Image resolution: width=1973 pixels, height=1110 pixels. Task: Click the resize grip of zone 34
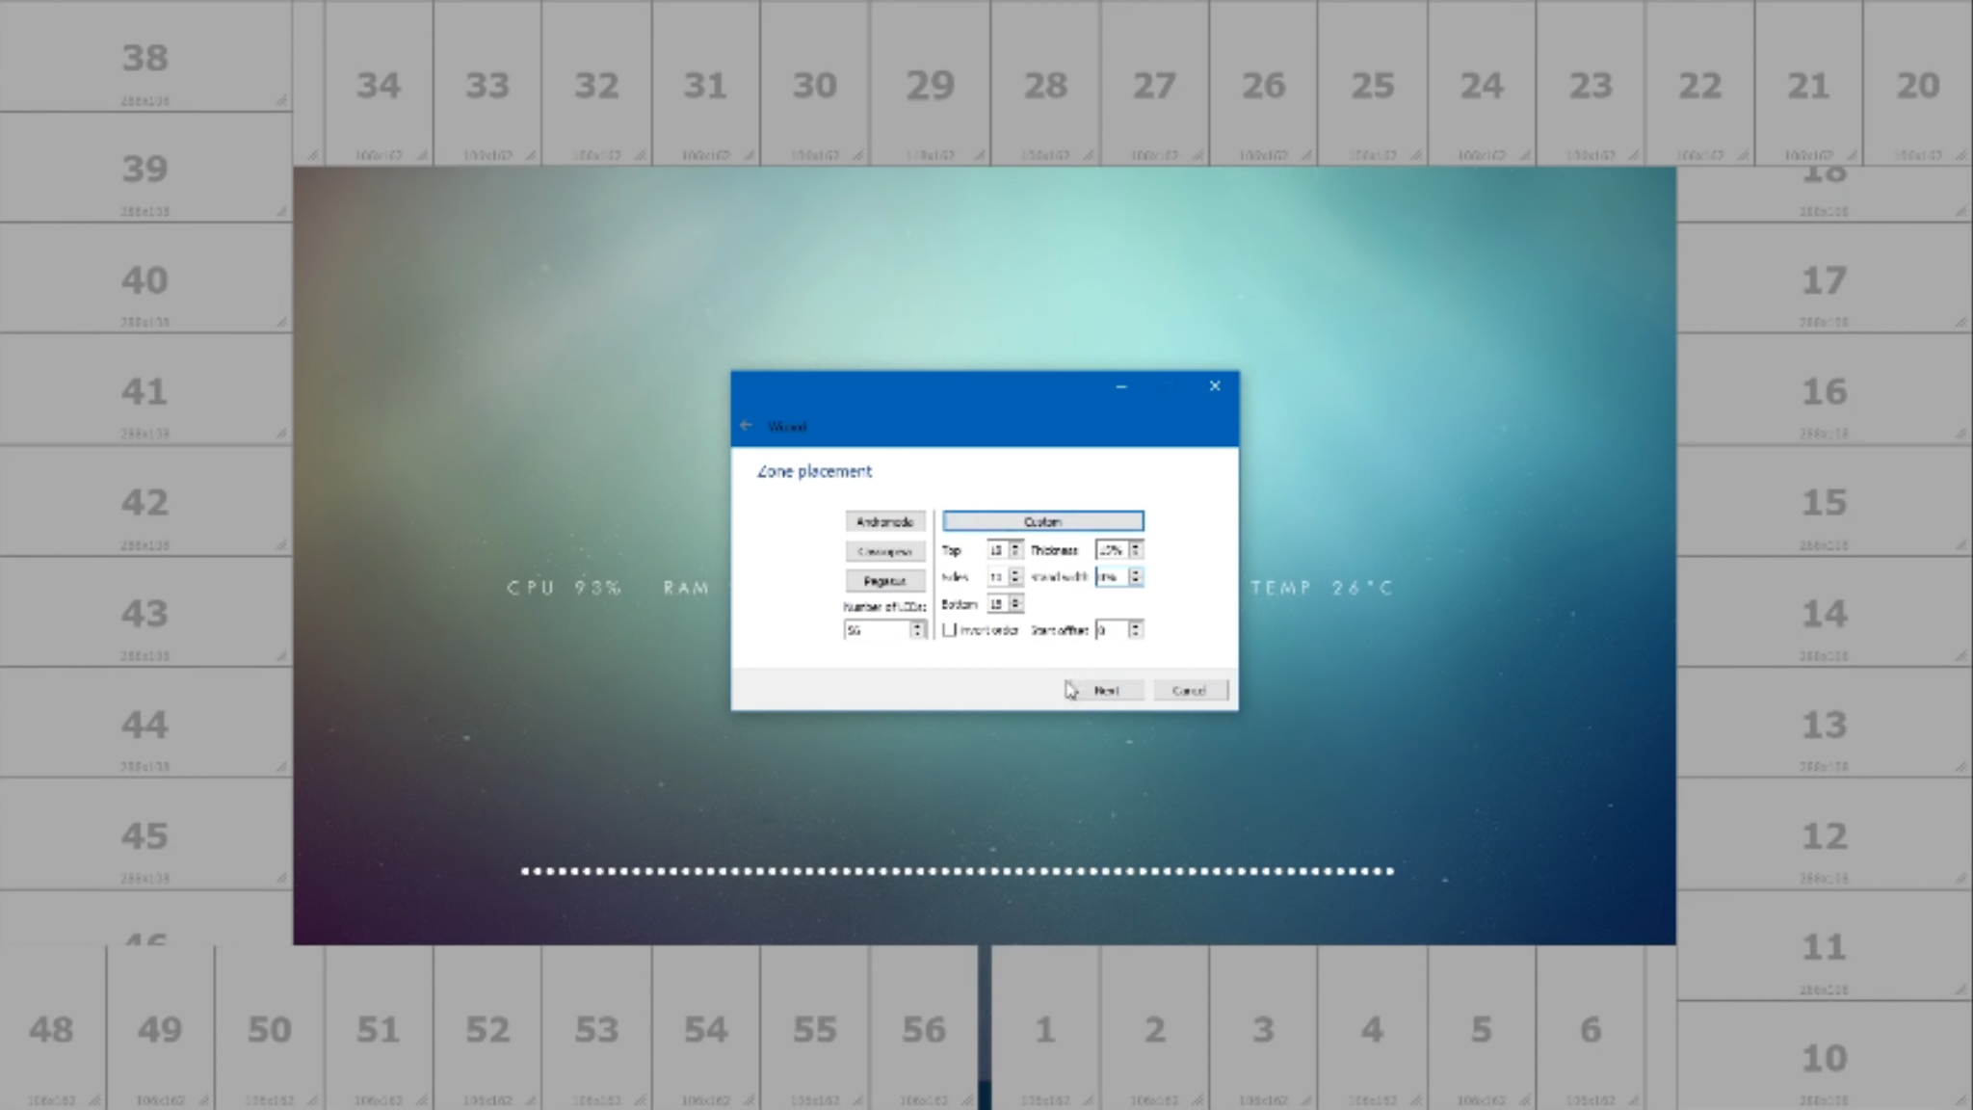coord(422,154)
